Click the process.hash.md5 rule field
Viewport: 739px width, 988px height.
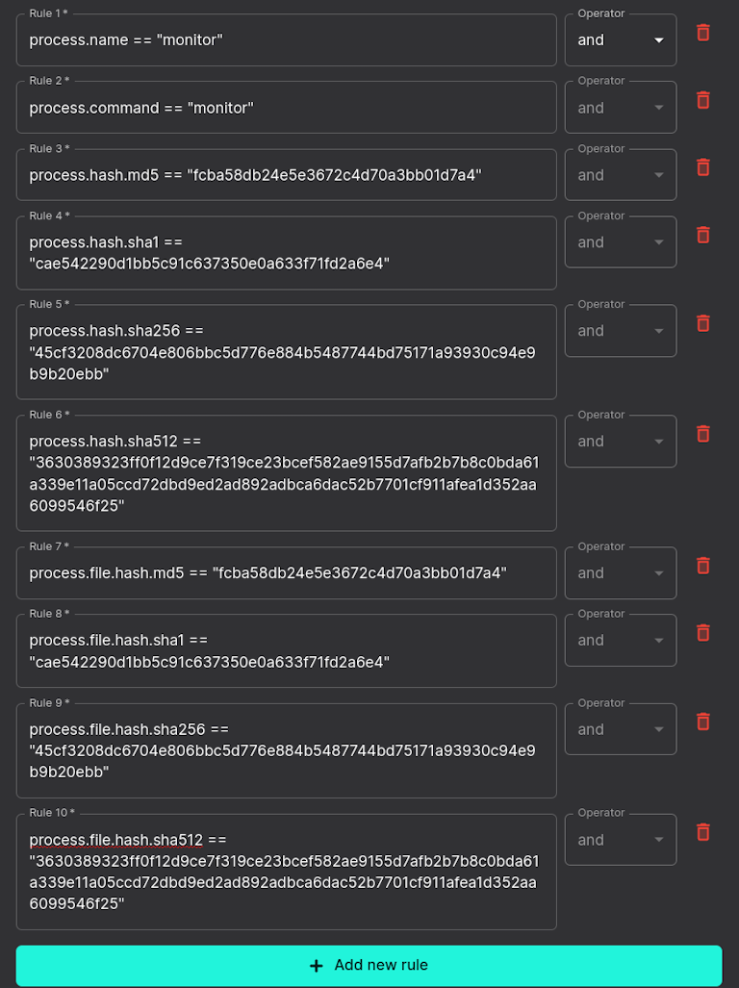pos(285,174)
